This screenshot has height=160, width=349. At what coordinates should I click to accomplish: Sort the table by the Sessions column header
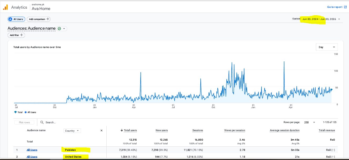[x=198, y=130]
